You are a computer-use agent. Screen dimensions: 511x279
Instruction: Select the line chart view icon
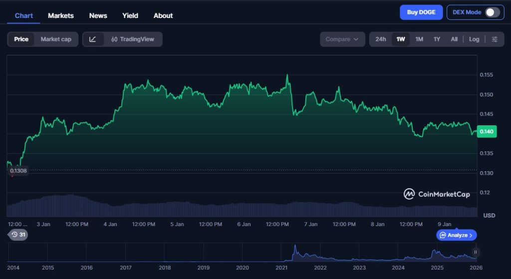(93, 39)
